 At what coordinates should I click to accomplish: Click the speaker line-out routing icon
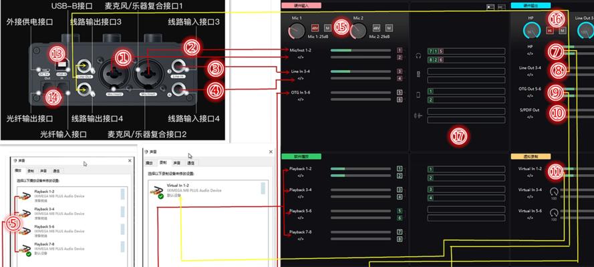[418, 74]
